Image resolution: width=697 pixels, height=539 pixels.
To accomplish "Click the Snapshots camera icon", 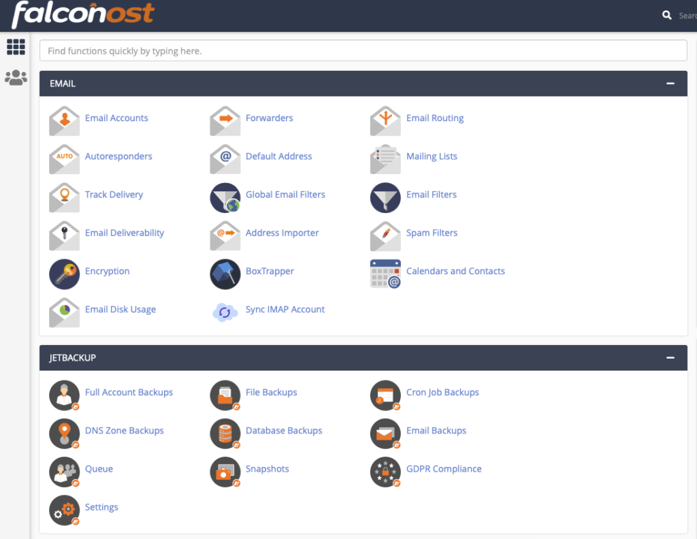I will [225, 471].
